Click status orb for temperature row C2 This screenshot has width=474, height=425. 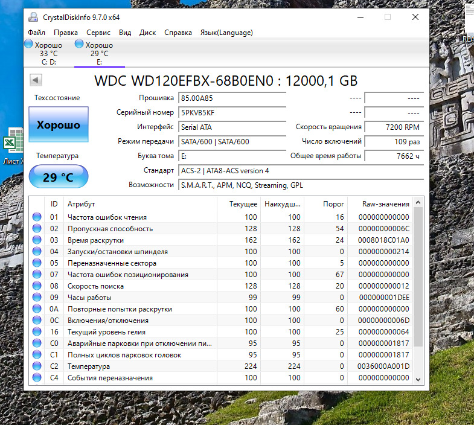(37, 366)
